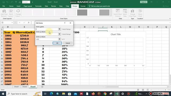Close the Edit Series dialog
Screen dimensions: 171x96
point(71,23)
